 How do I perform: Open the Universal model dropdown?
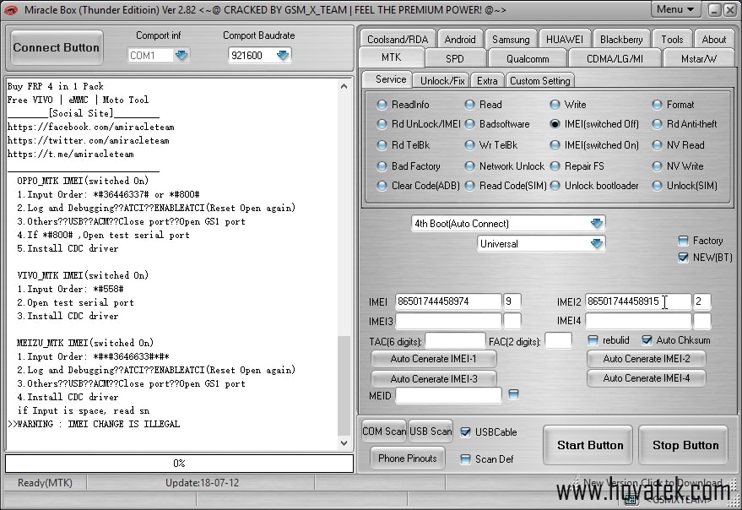click(x=597, y=243)
